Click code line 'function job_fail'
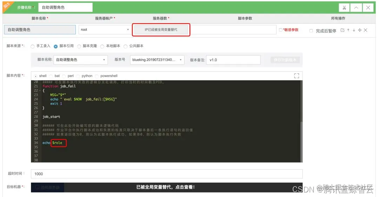Screen dimensions: 379x197 pos(59,86)
